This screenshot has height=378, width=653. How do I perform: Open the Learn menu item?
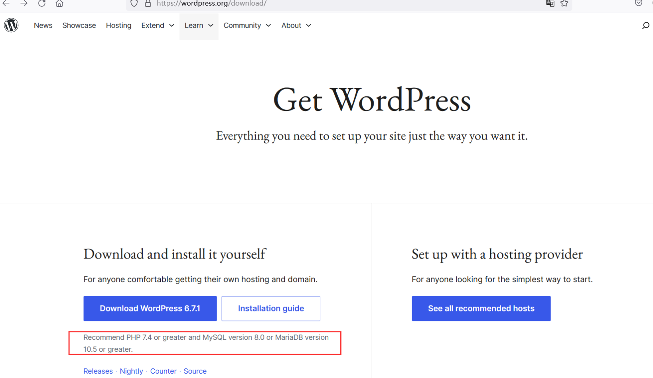pos(194,26)
